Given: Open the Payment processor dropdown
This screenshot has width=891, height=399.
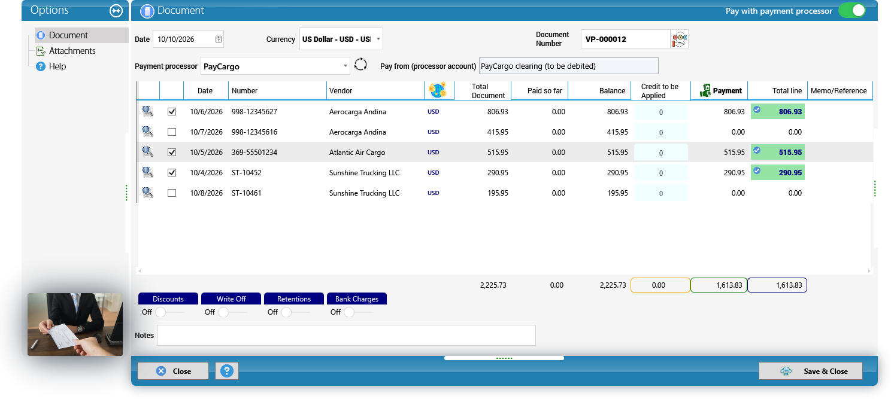Looking at the screenshot, I should pos(346,66).
